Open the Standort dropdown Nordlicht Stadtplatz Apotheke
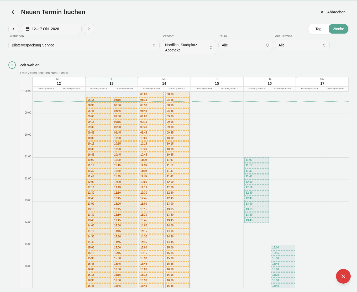 tap(189, 47)
